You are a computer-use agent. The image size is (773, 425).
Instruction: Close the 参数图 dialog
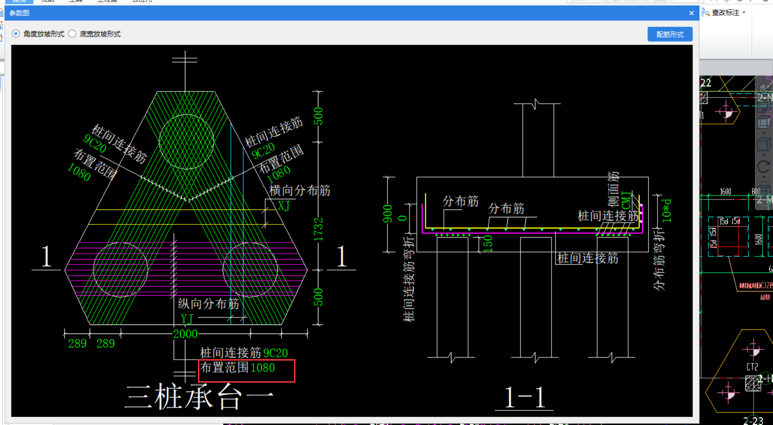tap(691, 13)
